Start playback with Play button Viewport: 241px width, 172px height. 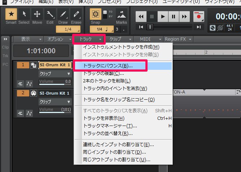click(163, 17)
